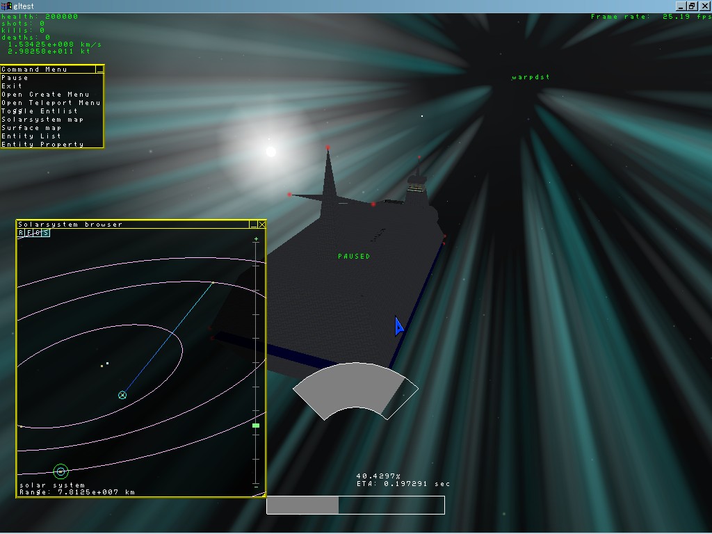Click the Range: 7.8125e+007 km text

77,492
